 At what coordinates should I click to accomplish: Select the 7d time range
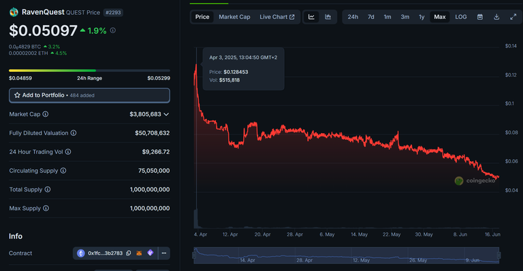point(371,17)
